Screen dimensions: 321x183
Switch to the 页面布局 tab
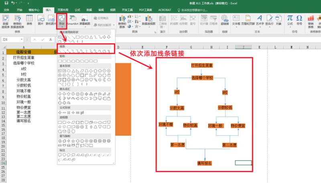click(63, 9)
